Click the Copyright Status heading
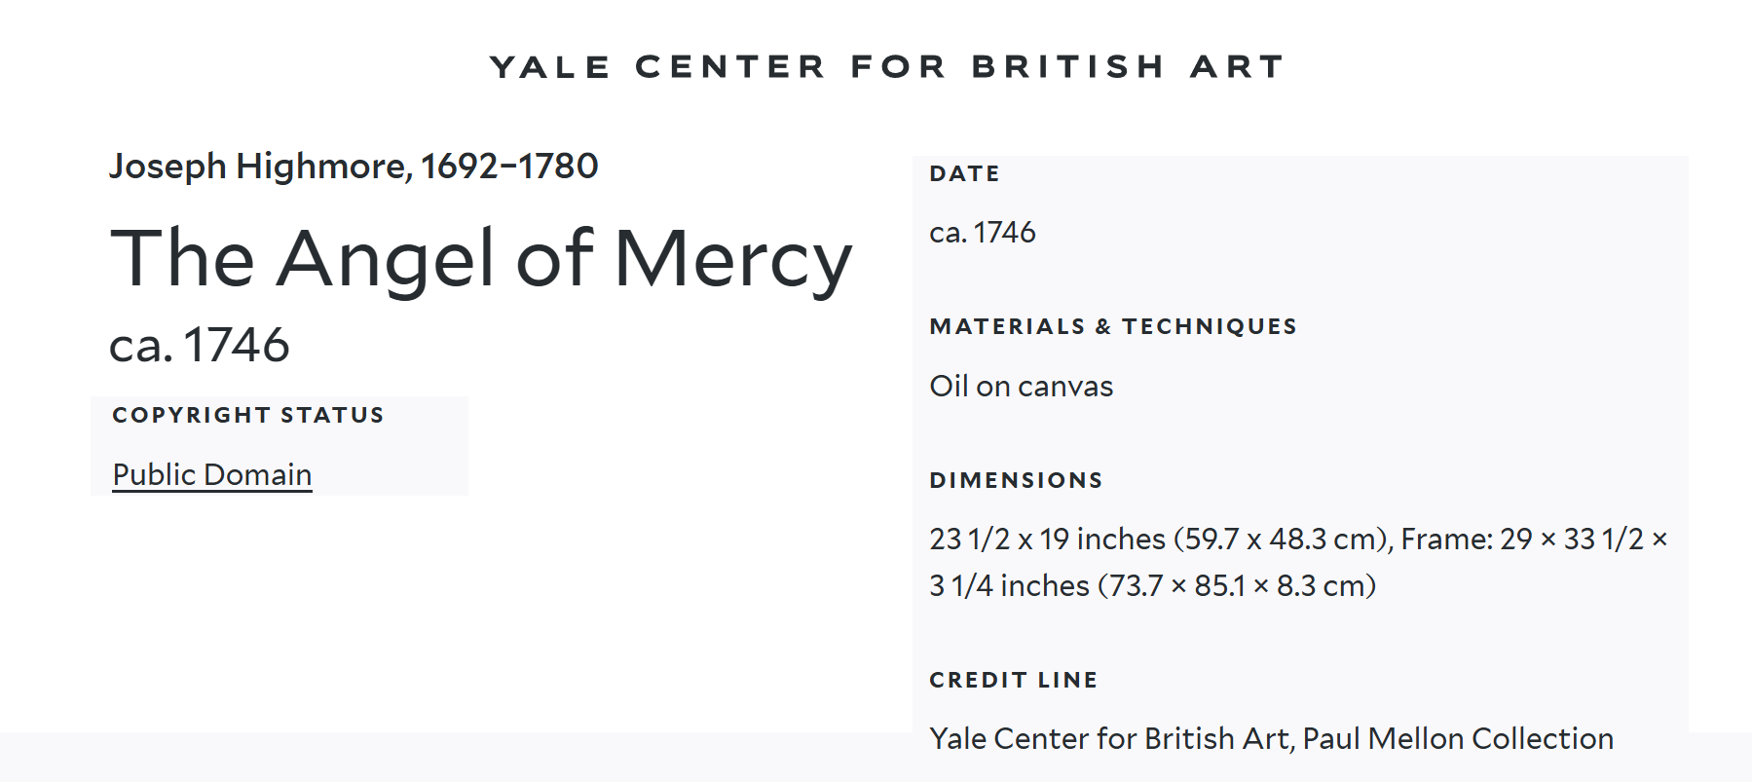 coord(248,415)
